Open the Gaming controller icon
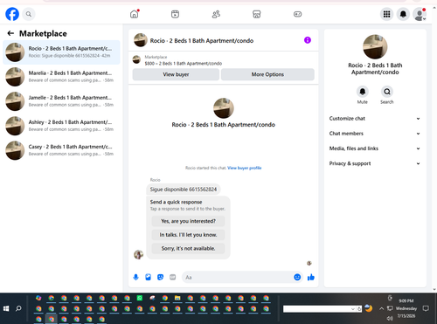Image resolution: width=437 pixels, height=324 pixels. (x=297, y=14)
